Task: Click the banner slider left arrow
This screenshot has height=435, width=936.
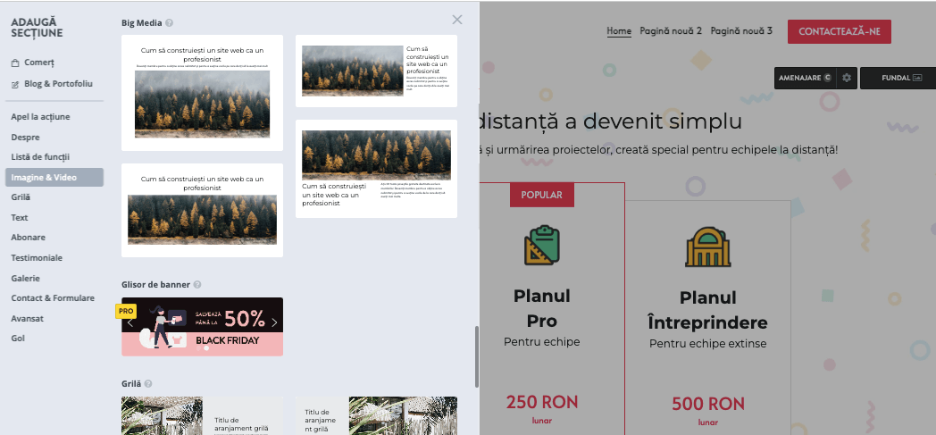Action: [130, 322]
